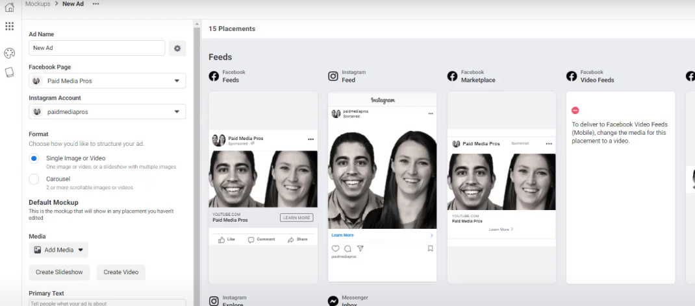The width and height of the screenshot is (695, 306).
Task: Open ad name settings gear
Action: pyautogui.click(x=177, y=48)
